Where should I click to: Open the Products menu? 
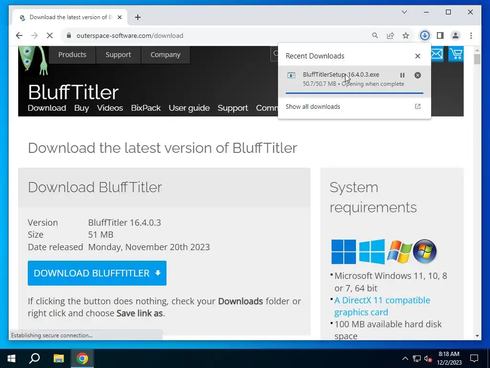pyautogui.click(x=72, y=55)
